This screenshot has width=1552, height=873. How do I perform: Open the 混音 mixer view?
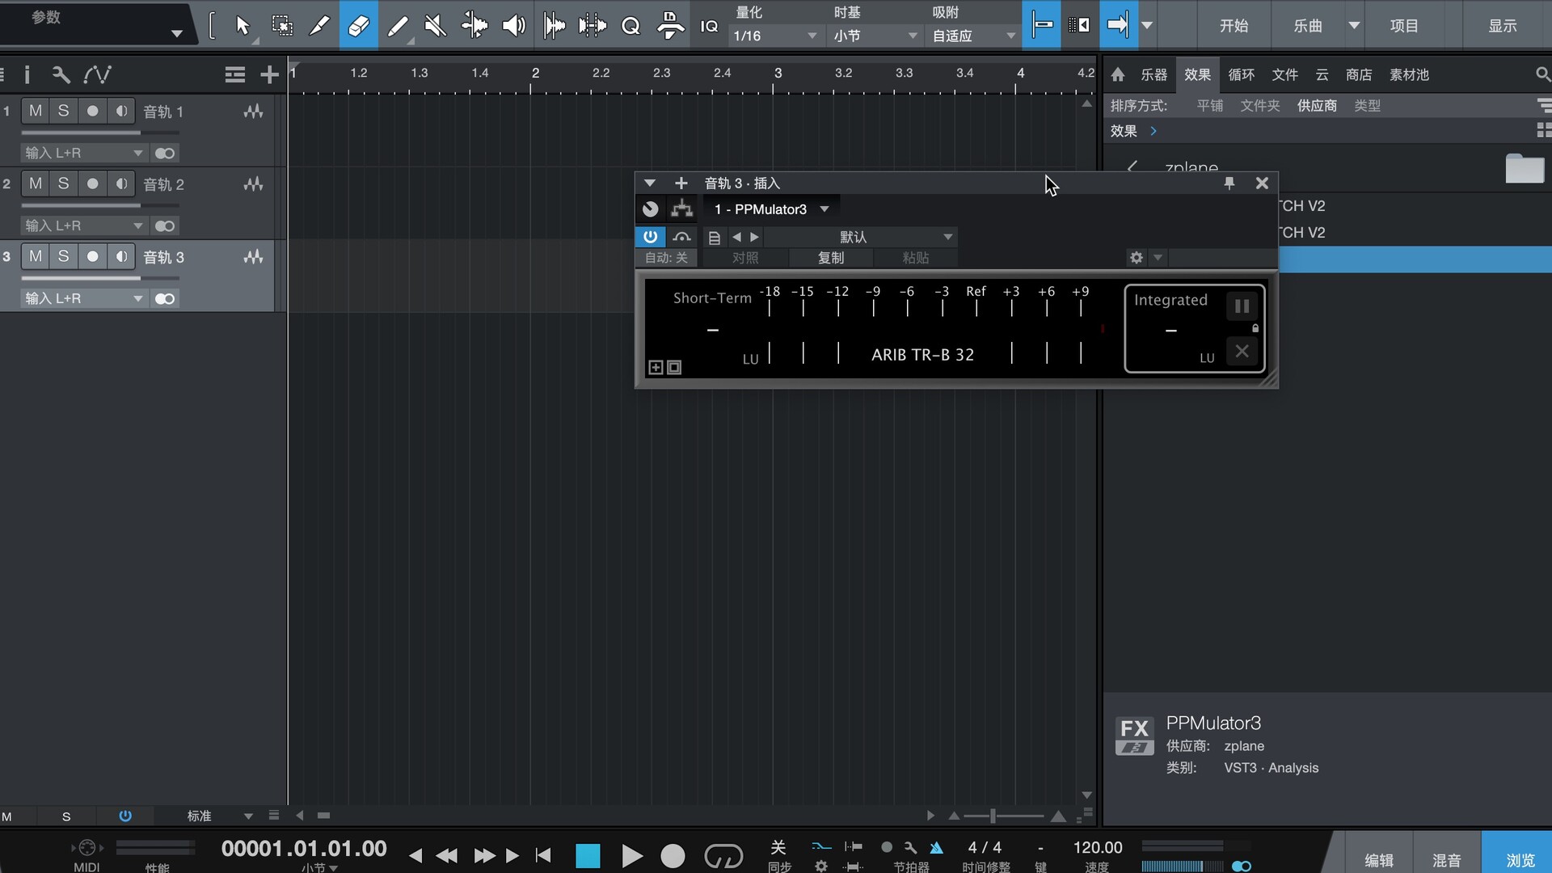click(x=1446, y=860)
